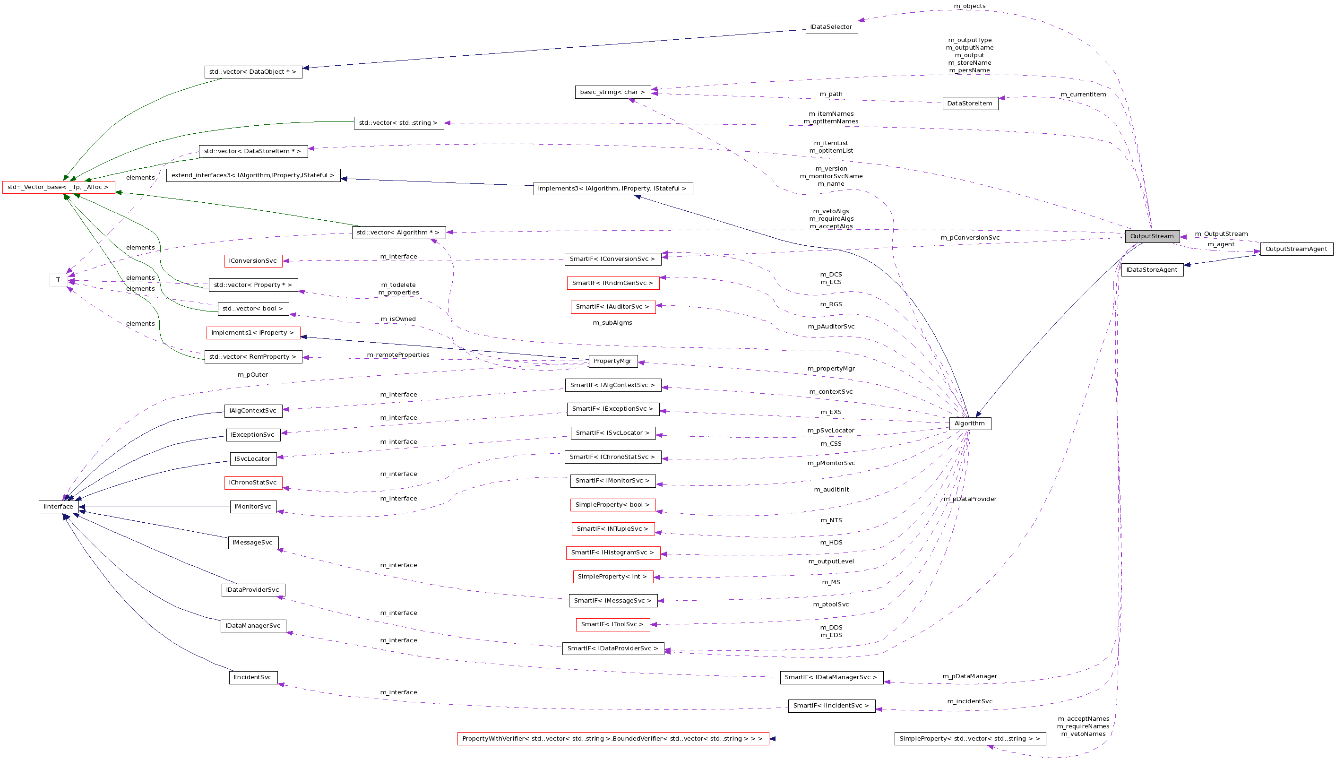Open the OutputStream class node

click(x=1152, y=236)
